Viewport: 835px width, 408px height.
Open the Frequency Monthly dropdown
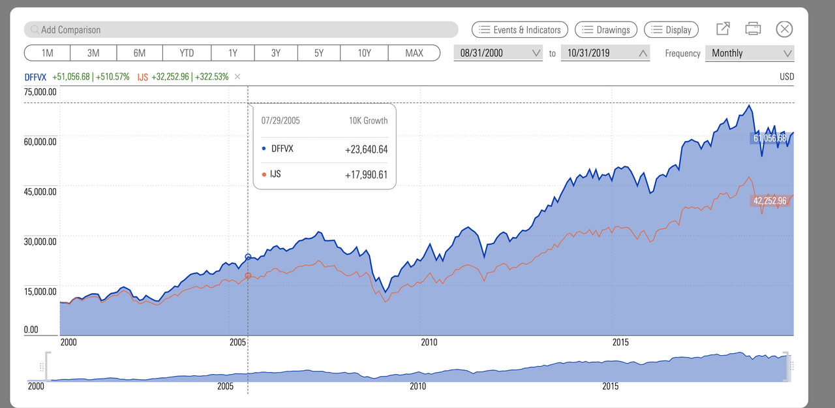[x=750, y=53]
